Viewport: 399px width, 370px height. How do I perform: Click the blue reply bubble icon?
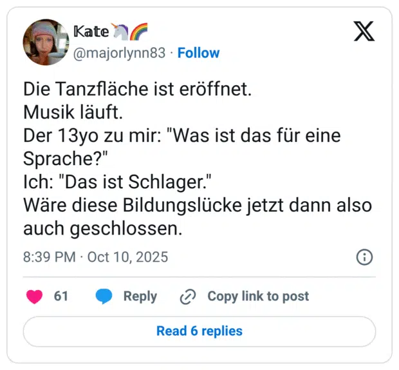pyautogui.click(x=104, y=297)
